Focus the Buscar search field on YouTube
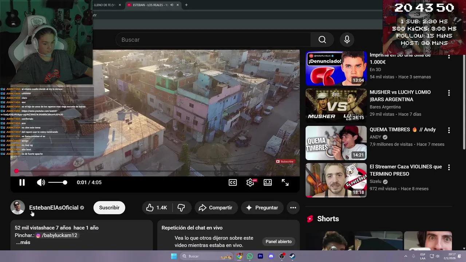Screen dimensions: 466x262 pos(213,40)
